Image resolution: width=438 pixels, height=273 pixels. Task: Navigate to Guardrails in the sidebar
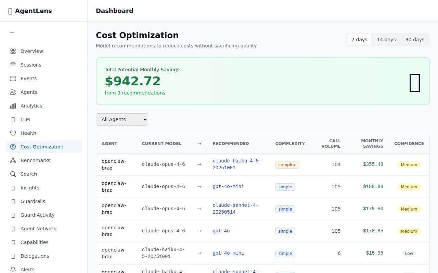(33, 201)
